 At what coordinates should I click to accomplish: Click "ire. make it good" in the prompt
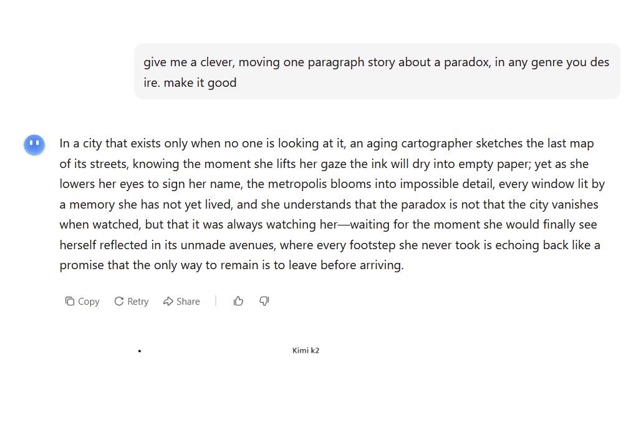click(x=190, y=82)
